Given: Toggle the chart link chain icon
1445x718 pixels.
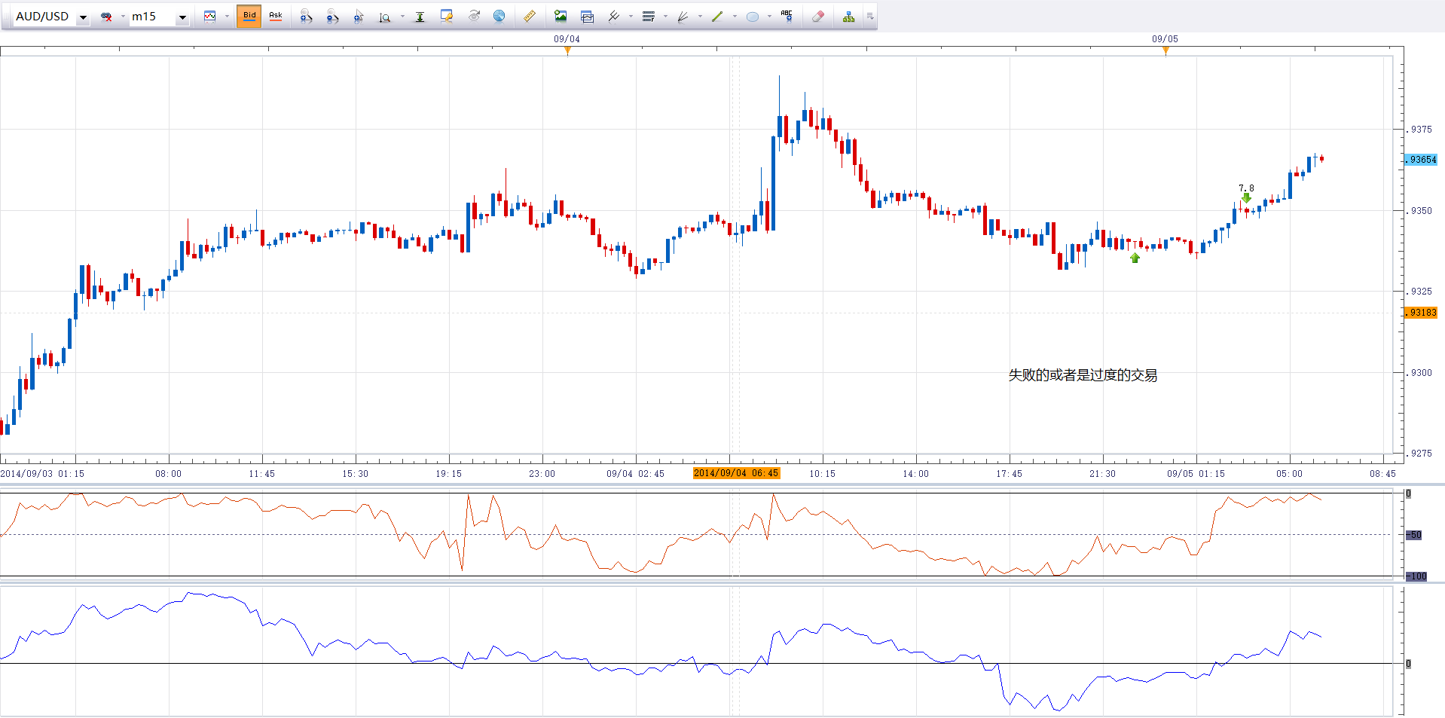Looking at the screenshot, I should pos(106,17).
